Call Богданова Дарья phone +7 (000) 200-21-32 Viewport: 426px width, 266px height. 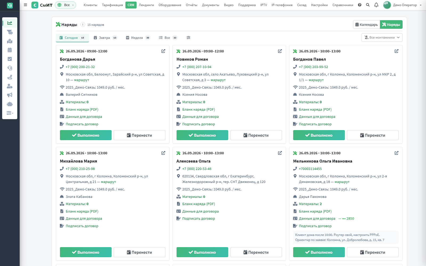point(80,67)
